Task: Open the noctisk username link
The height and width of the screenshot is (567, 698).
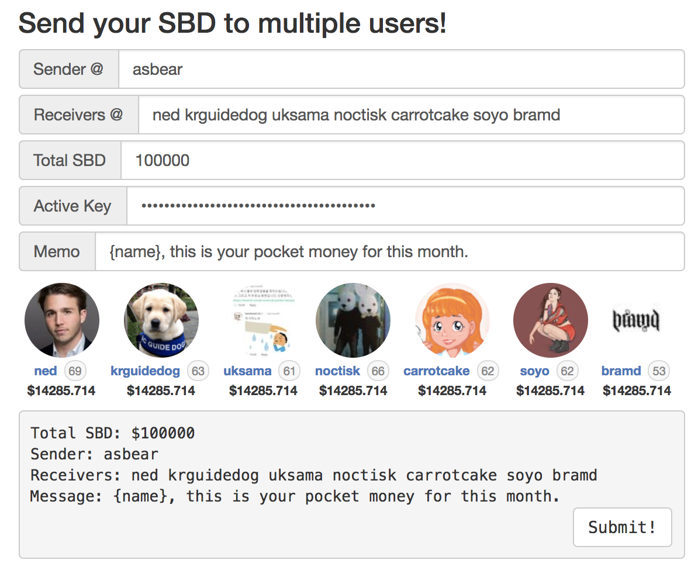Action: tap(337, 371)
